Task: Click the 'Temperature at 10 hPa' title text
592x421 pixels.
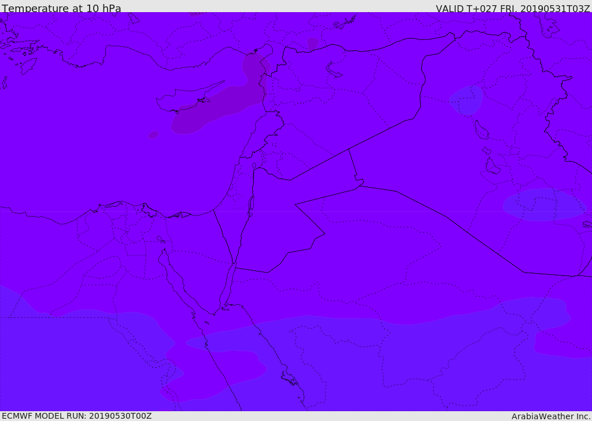Action: coord(61,8)
